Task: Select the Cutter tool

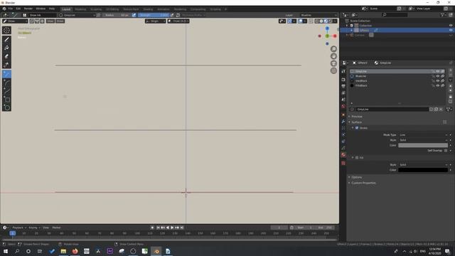Action: tap(6, 65)
